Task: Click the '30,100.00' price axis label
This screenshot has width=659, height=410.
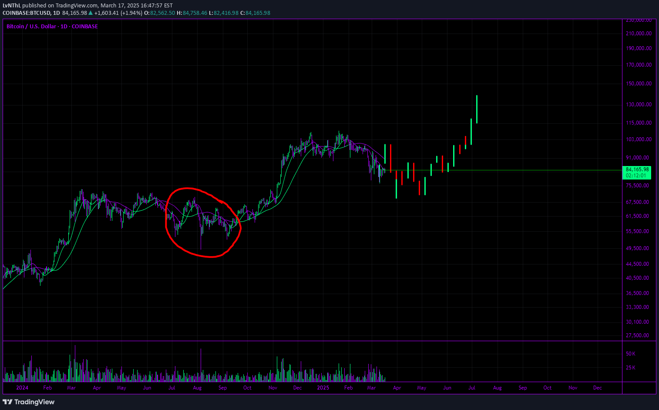Action: (x=637, y=322)
